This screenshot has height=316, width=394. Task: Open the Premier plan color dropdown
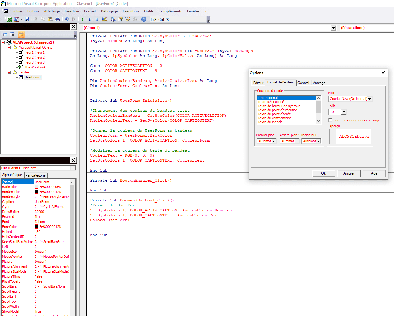(x=274, y=141)
